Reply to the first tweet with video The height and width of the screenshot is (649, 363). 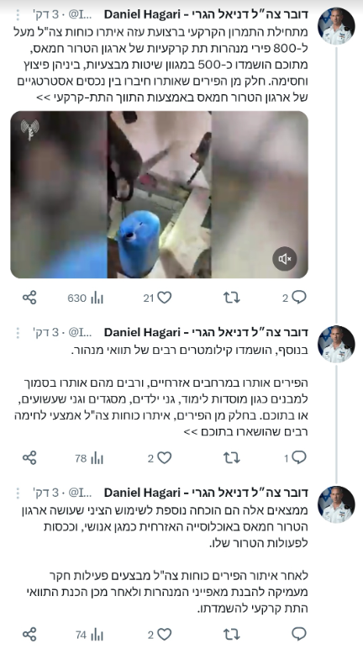coord(295,298)
